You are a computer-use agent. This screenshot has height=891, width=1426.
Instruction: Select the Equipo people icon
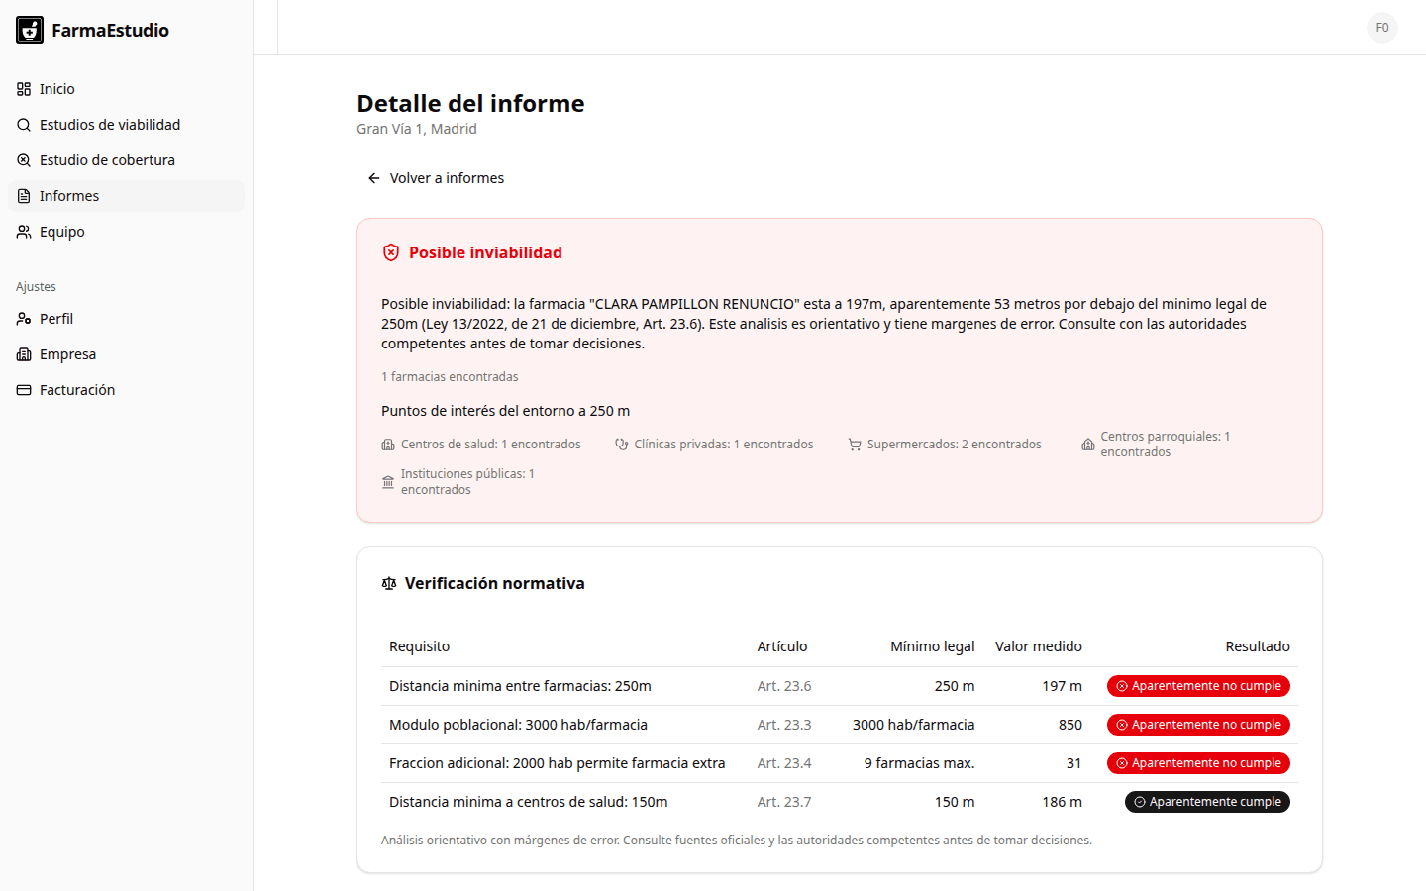click(22, 231)
